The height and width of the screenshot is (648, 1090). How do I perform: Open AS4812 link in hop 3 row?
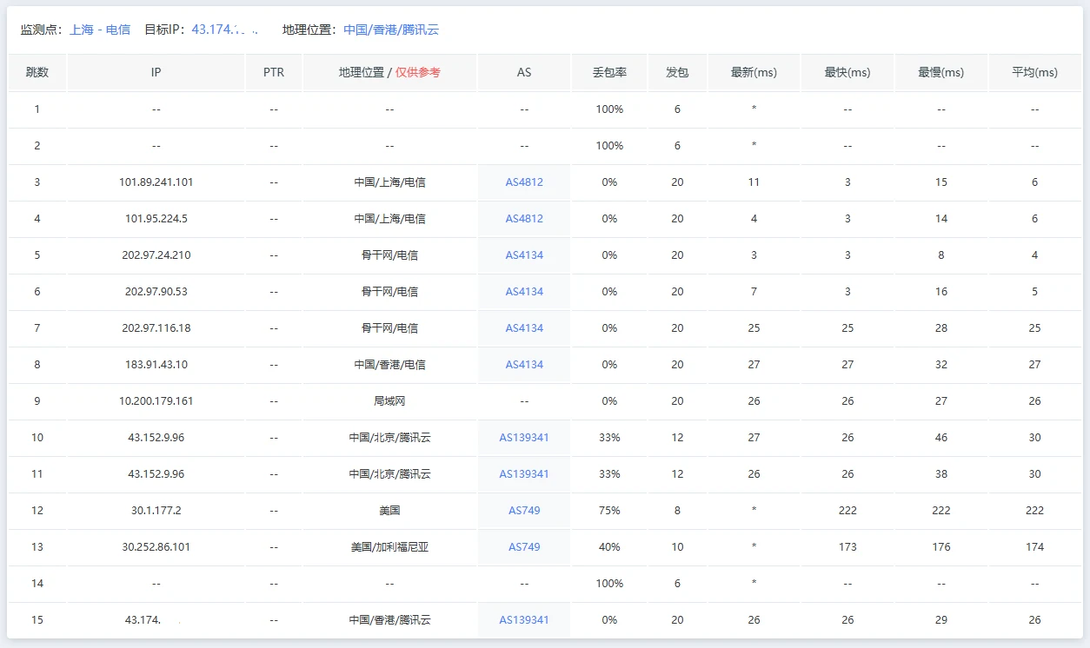coord(524,182)
